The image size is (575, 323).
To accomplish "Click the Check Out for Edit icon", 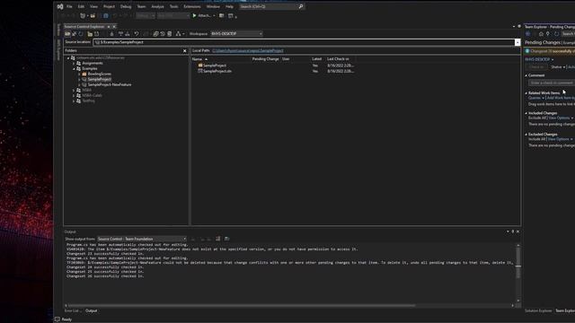I will tap(120, 34).
